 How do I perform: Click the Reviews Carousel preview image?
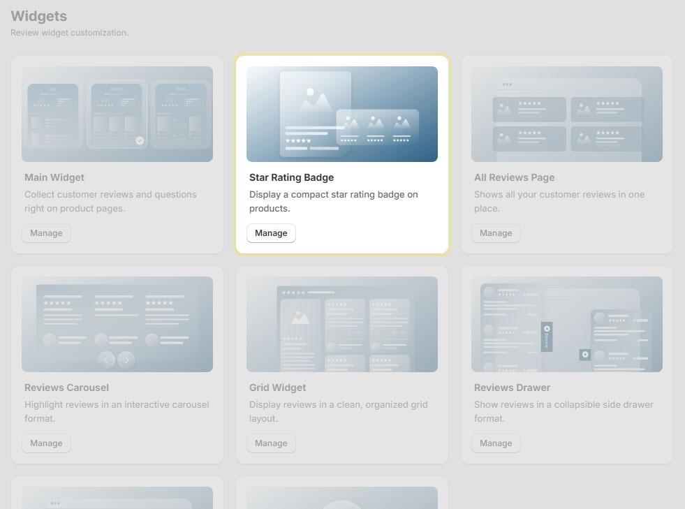[x=117, y=324]
